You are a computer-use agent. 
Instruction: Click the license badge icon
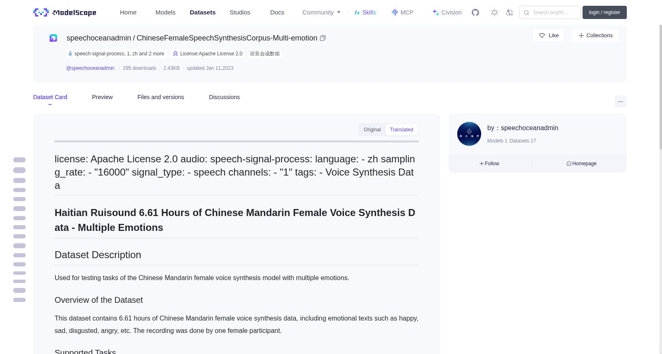click(x=175, y=54)
